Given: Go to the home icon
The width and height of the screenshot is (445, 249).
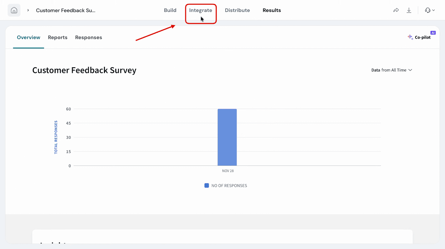Looking at the screenshot, I should [14, 10].
